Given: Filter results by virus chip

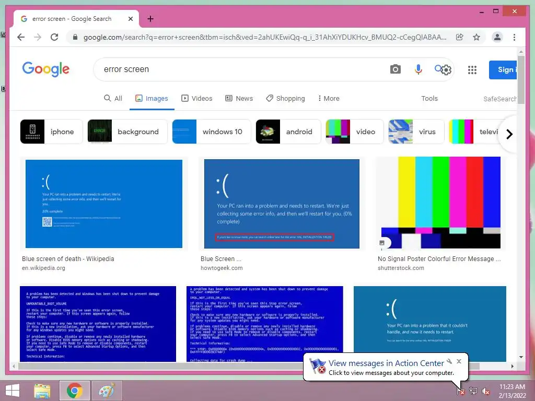Looking at the screenshot, I should 416,132.
